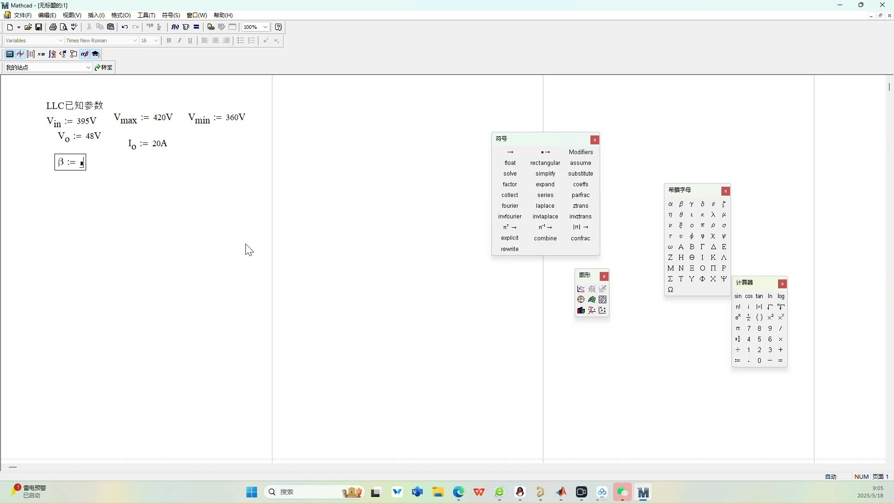Select the surface plot icon in the 图形 palette
Image resolution: width=894 pixels, height=503 pixels.
(x=592, y=299)
